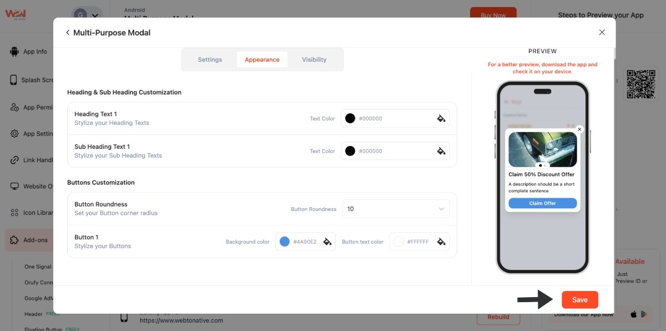The image size is (666, 331).
Task: Click the blue Button 1 background swatch
Action: (285, 242)
